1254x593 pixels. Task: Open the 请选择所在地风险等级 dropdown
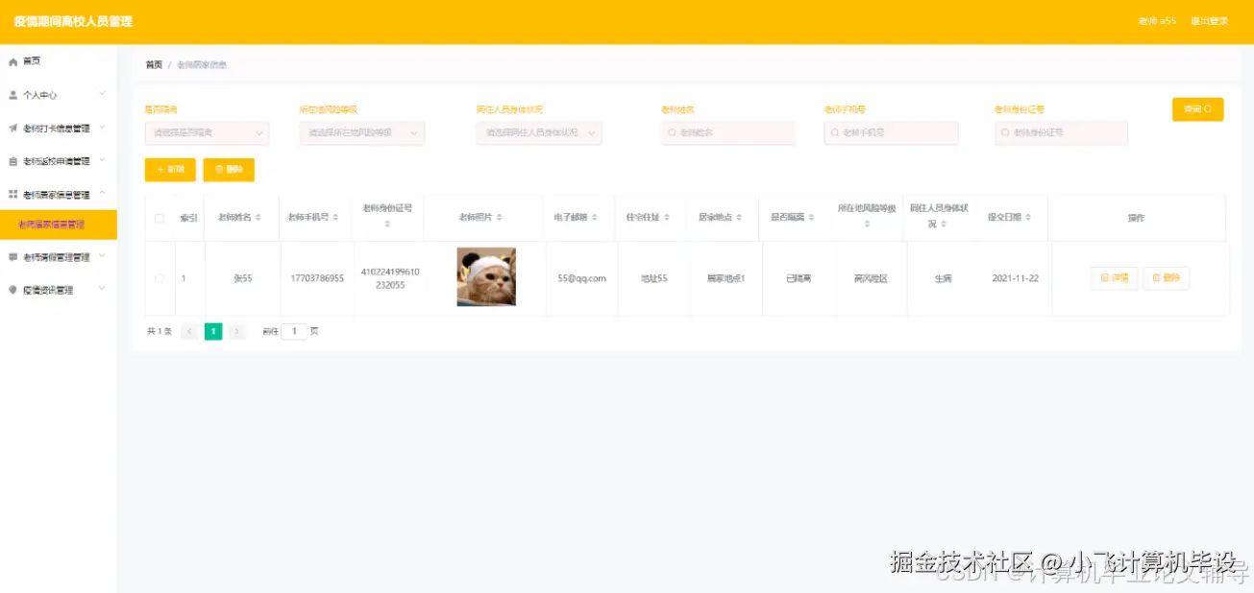click(x=361, y=132)
